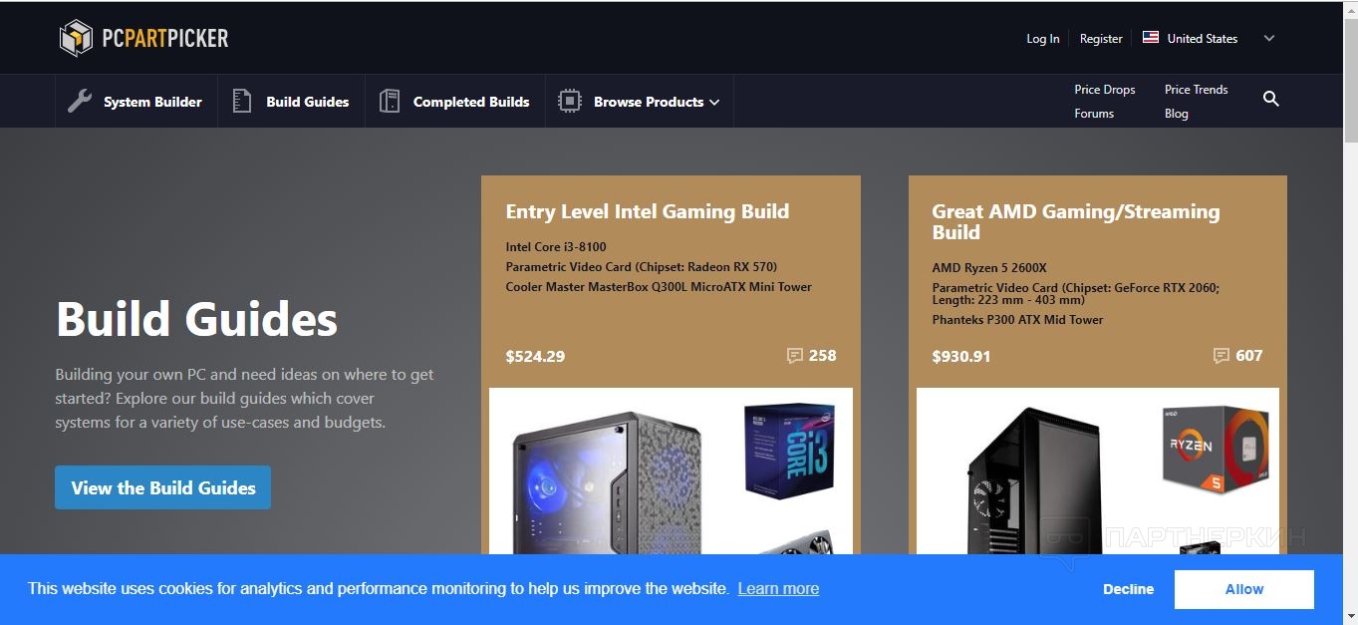
Task: Open the Entry Level Intel Gaming Build title
Action: 647,211
